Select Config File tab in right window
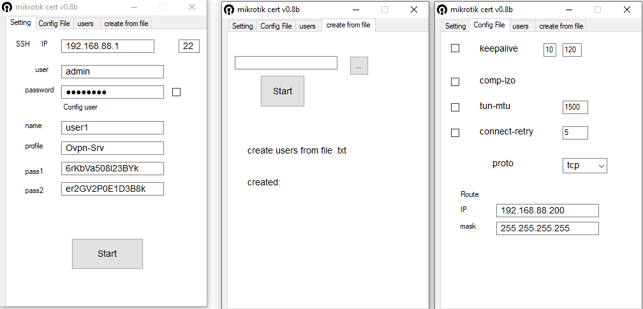 [489, 25]
